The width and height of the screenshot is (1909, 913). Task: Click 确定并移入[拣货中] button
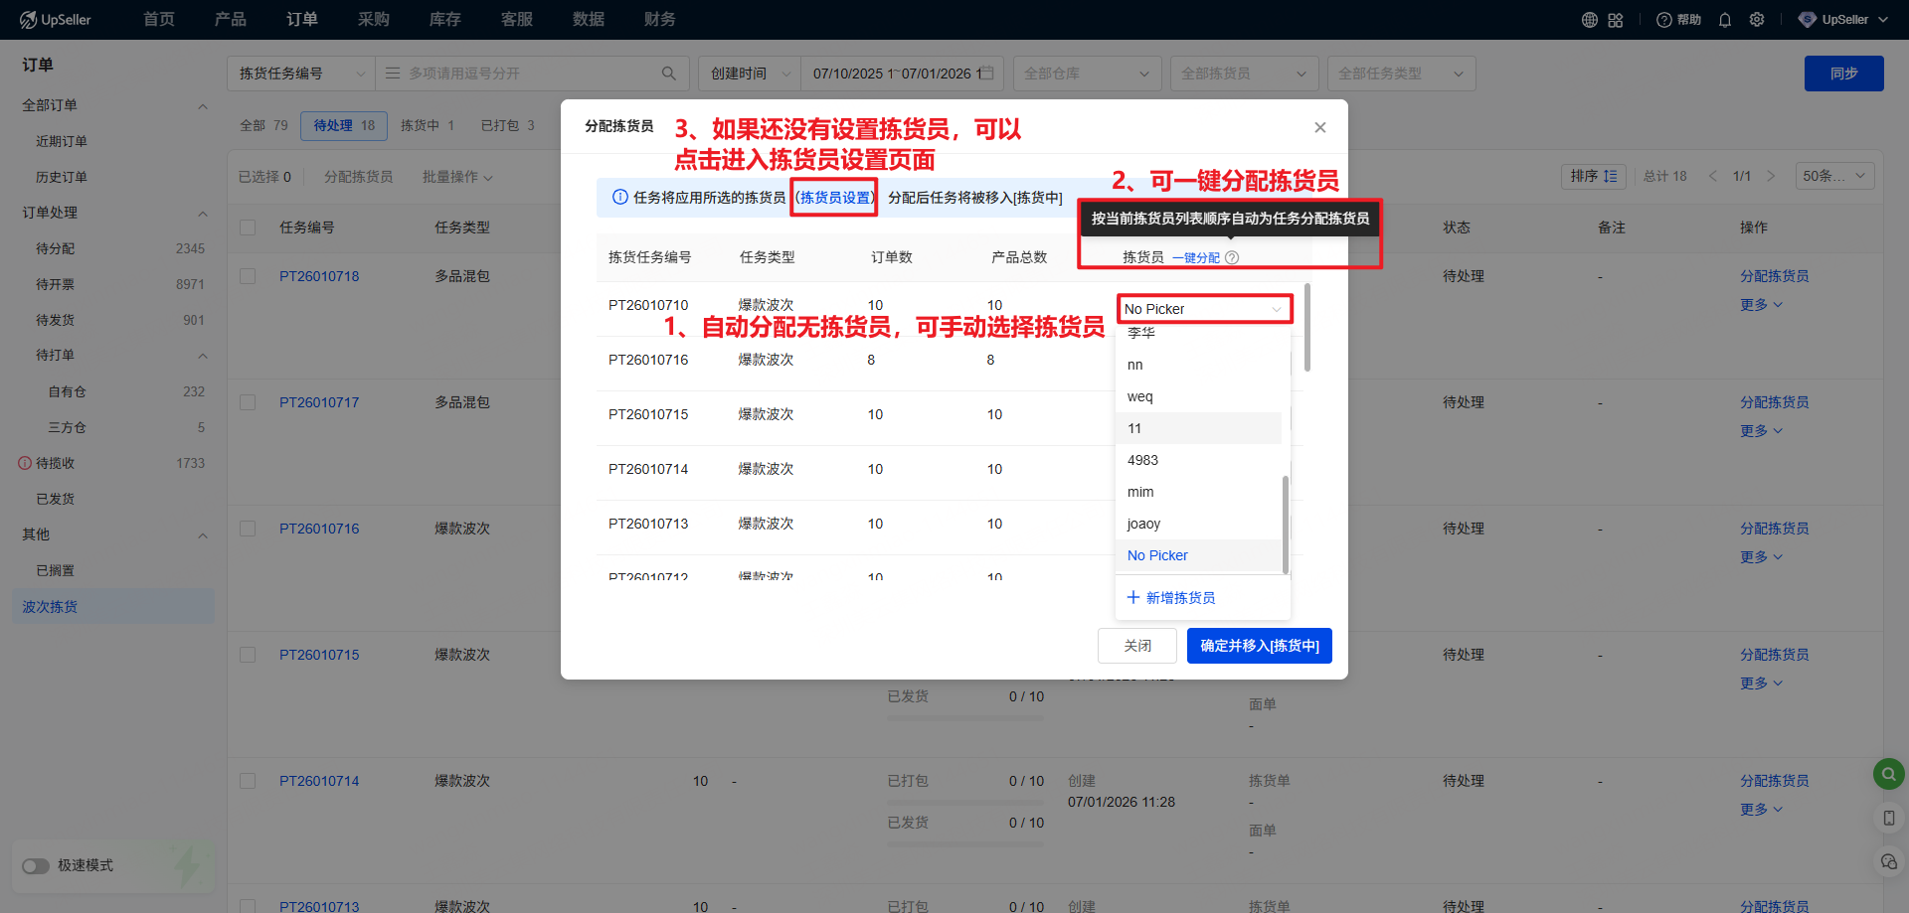click(1259, 646)
